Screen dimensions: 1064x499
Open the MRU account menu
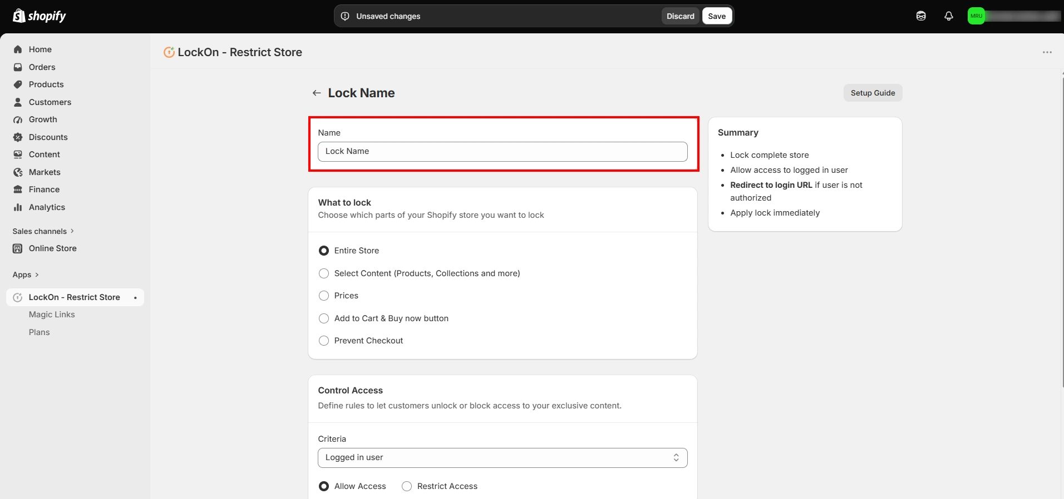click(x=1013, y=16)
